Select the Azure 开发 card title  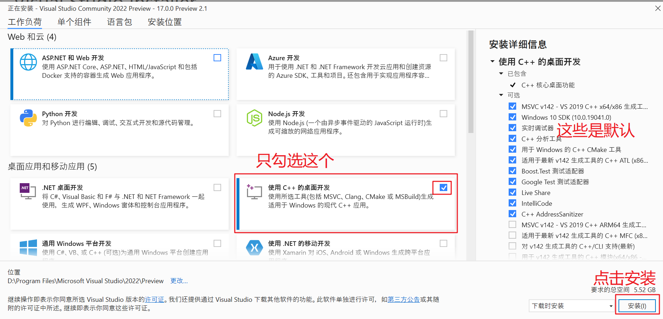(284, 58)
